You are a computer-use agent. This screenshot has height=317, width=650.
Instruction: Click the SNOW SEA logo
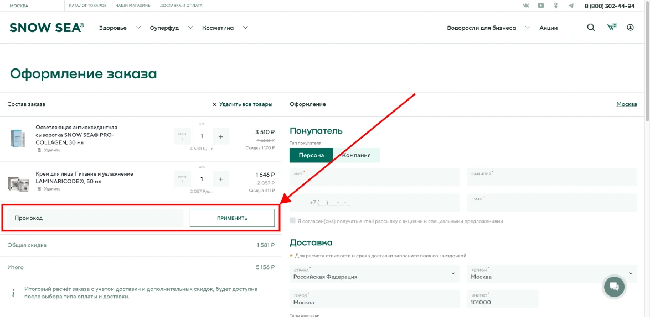pos(47,28)
